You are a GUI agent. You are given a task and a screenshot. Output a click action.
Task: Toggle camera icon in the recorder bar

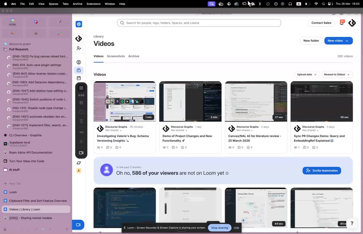coord(81,153)
